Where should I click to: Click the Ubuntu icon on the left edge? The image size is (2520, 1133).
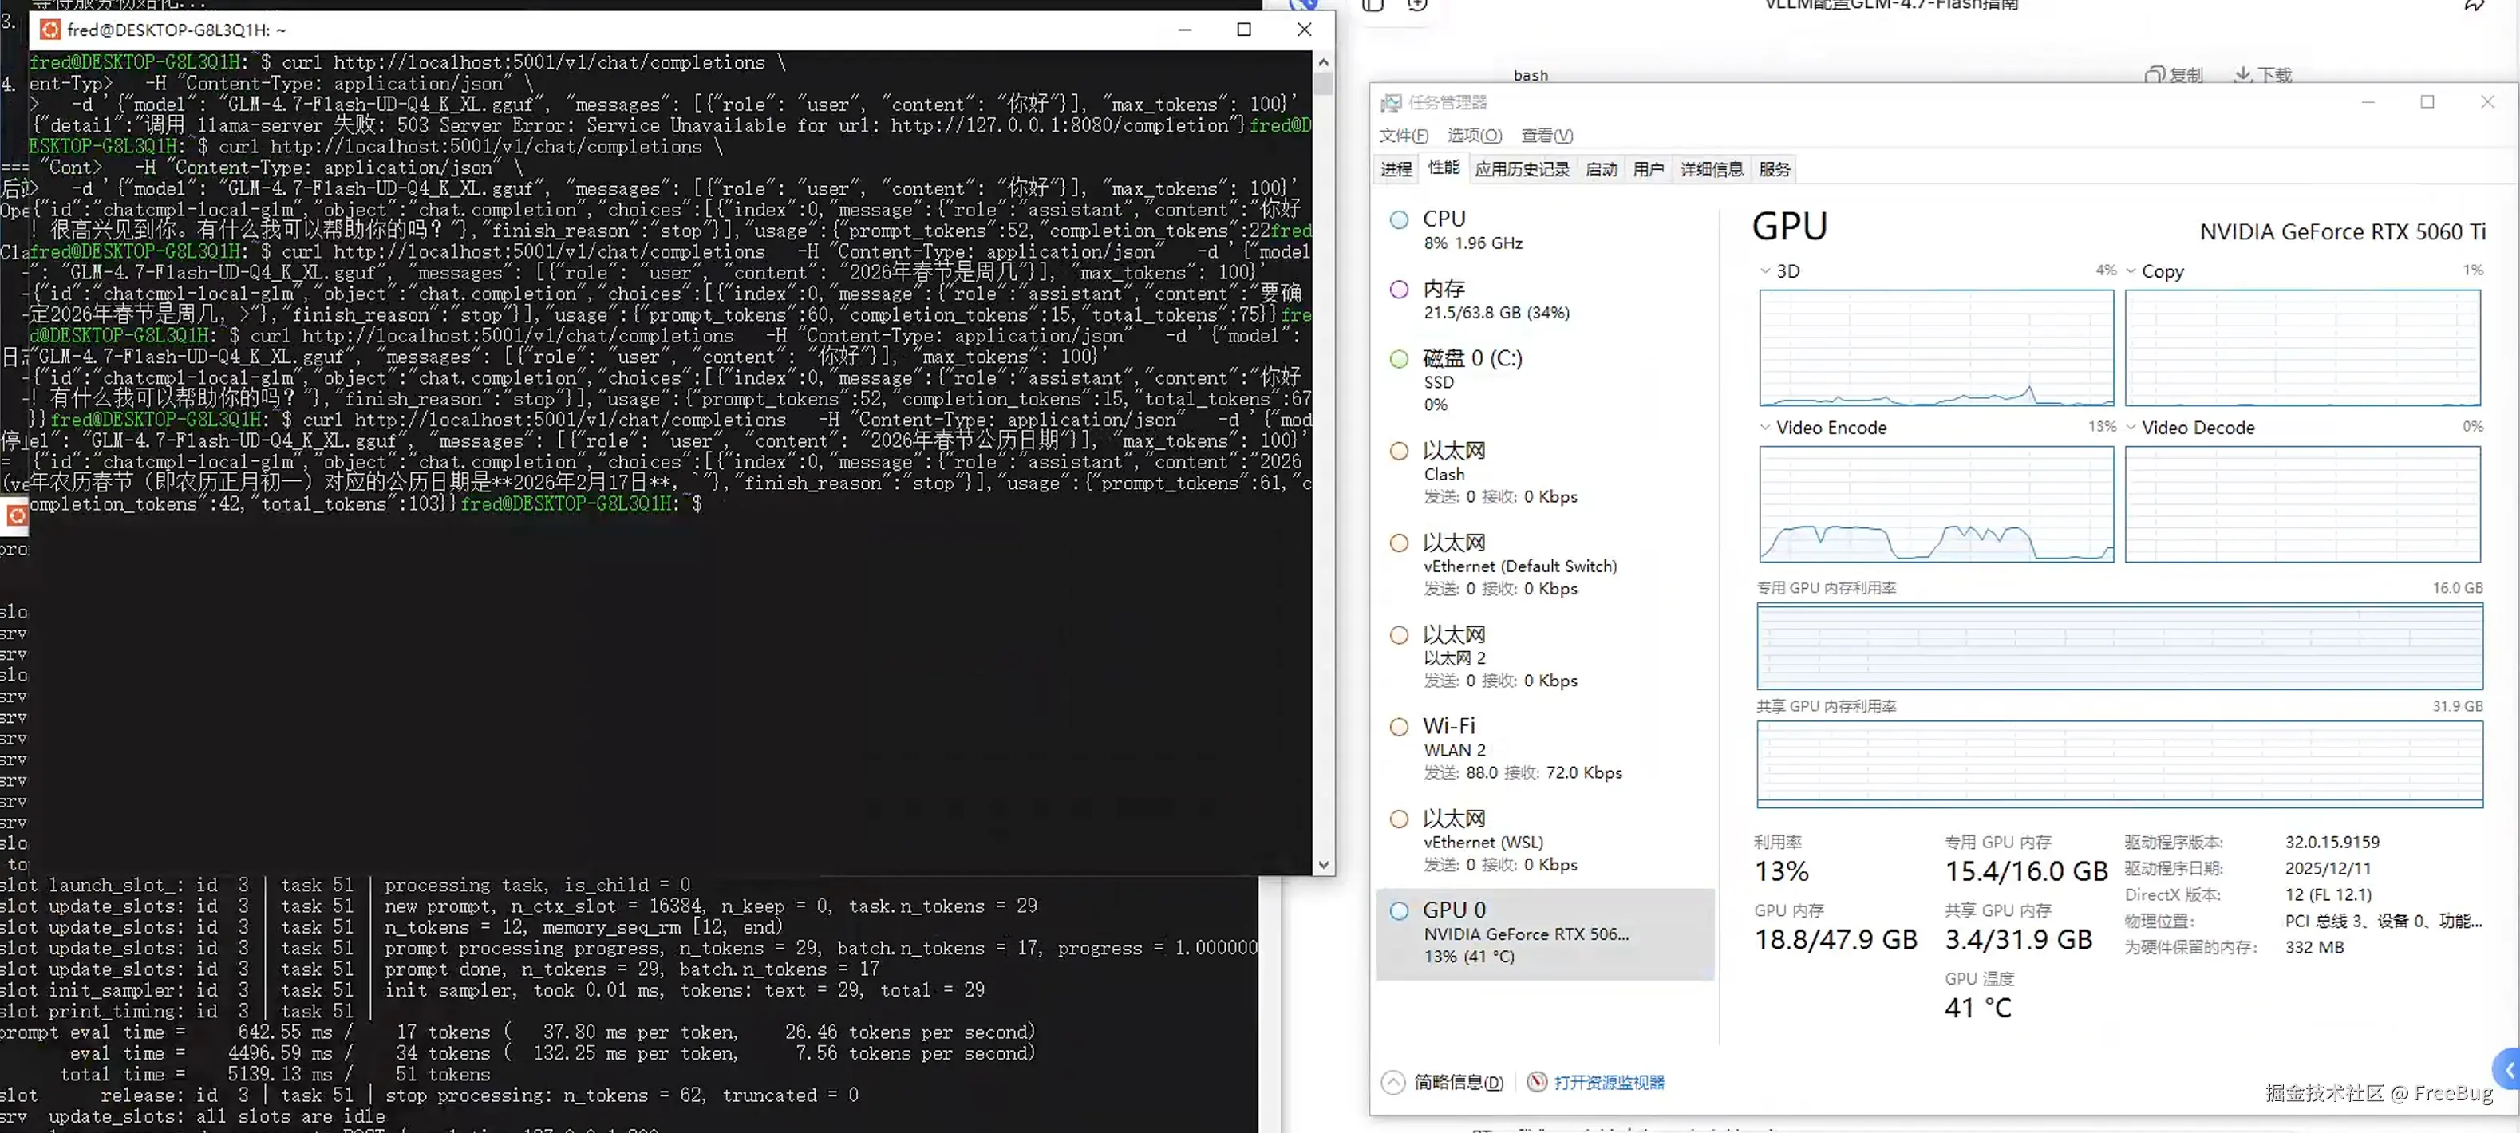tap(16, 514)
